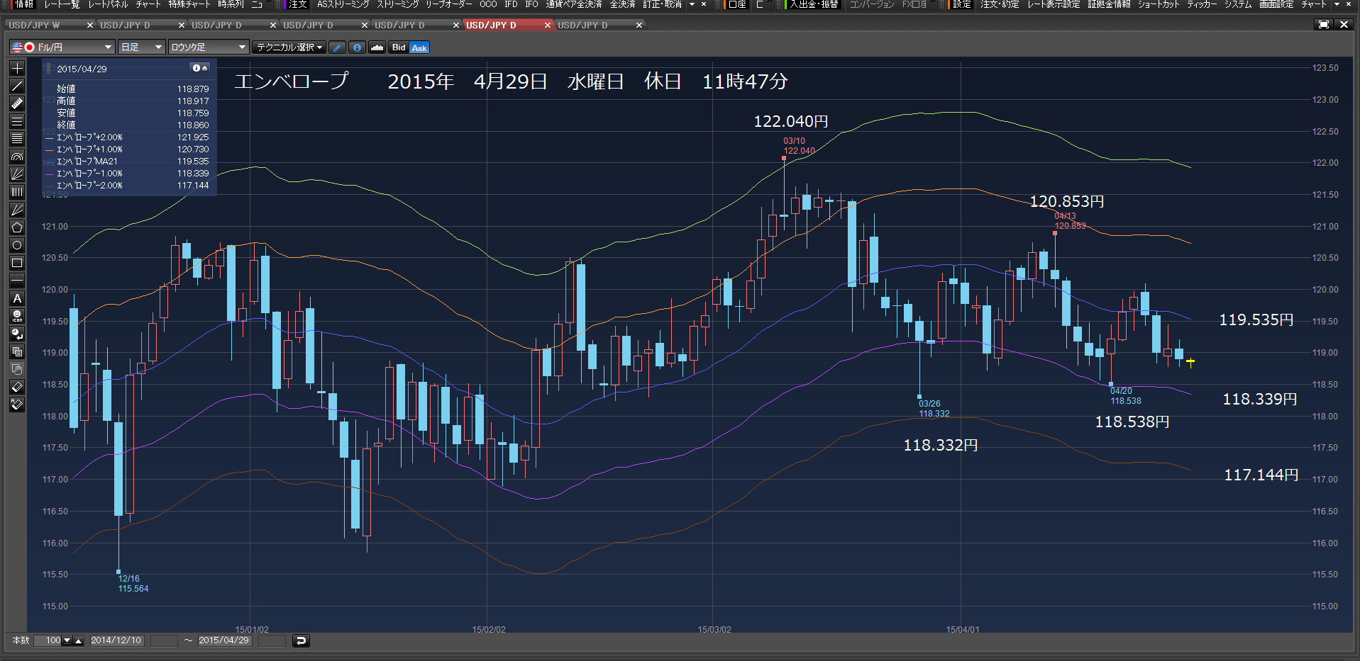Image resolution: width=1360 pixels, height=661 pixels.
Task: Close the USD/JPY W chart tab
Action: click(x=89, y=25)
